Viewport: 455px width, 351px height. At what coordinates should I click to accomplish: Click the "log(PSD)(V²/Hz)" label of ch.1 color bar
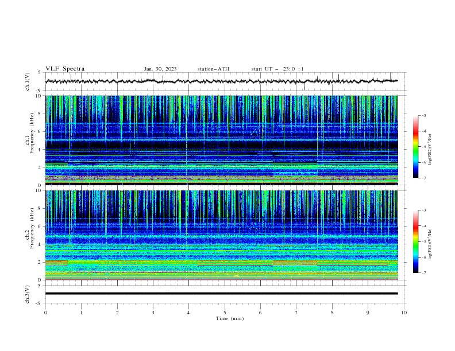click(430, 150)
